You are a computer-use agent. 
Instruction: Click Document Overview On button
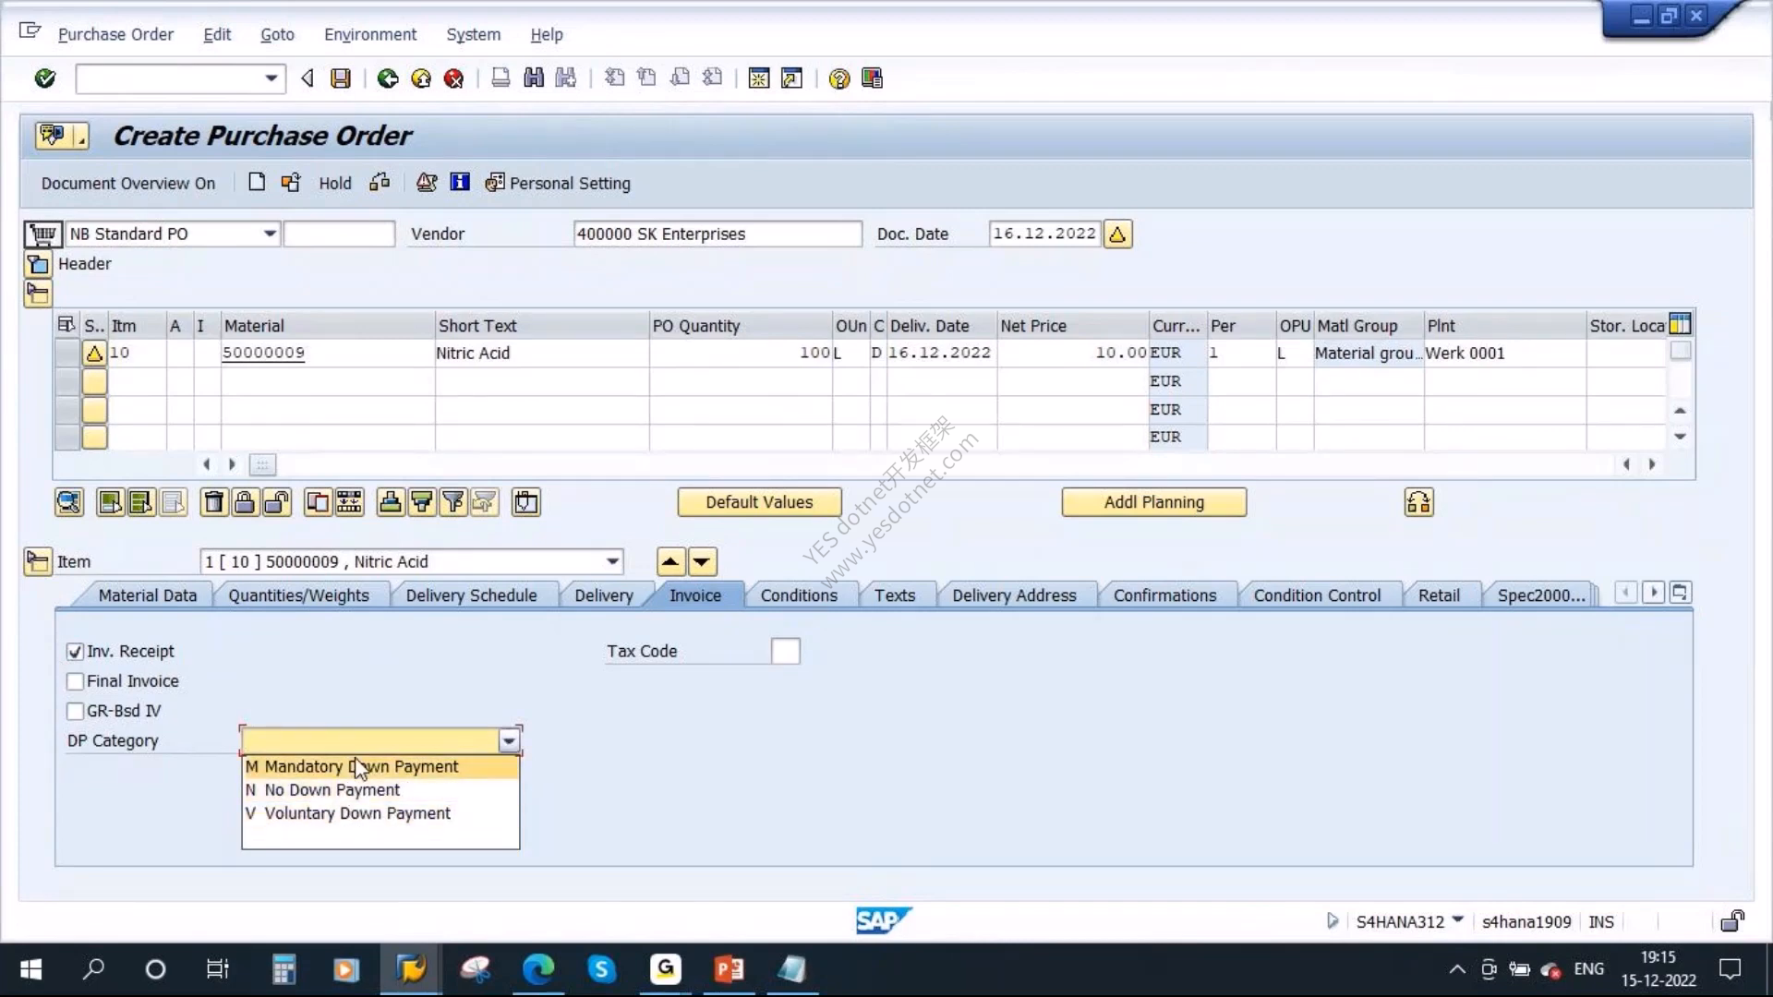(x=128, y=184)
